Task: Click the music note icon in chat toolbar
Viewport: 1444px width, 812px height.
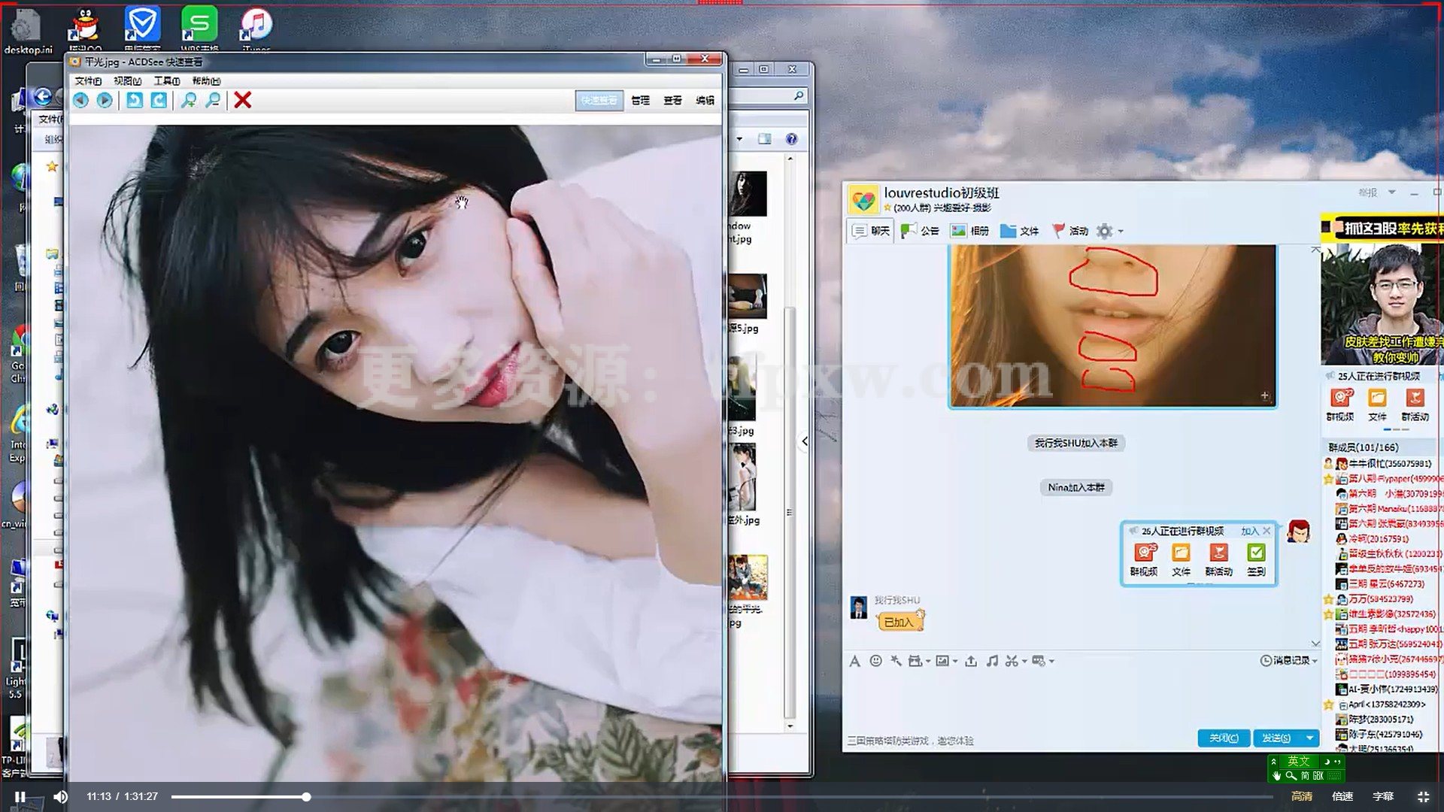Action: click(x=992, y=661)
